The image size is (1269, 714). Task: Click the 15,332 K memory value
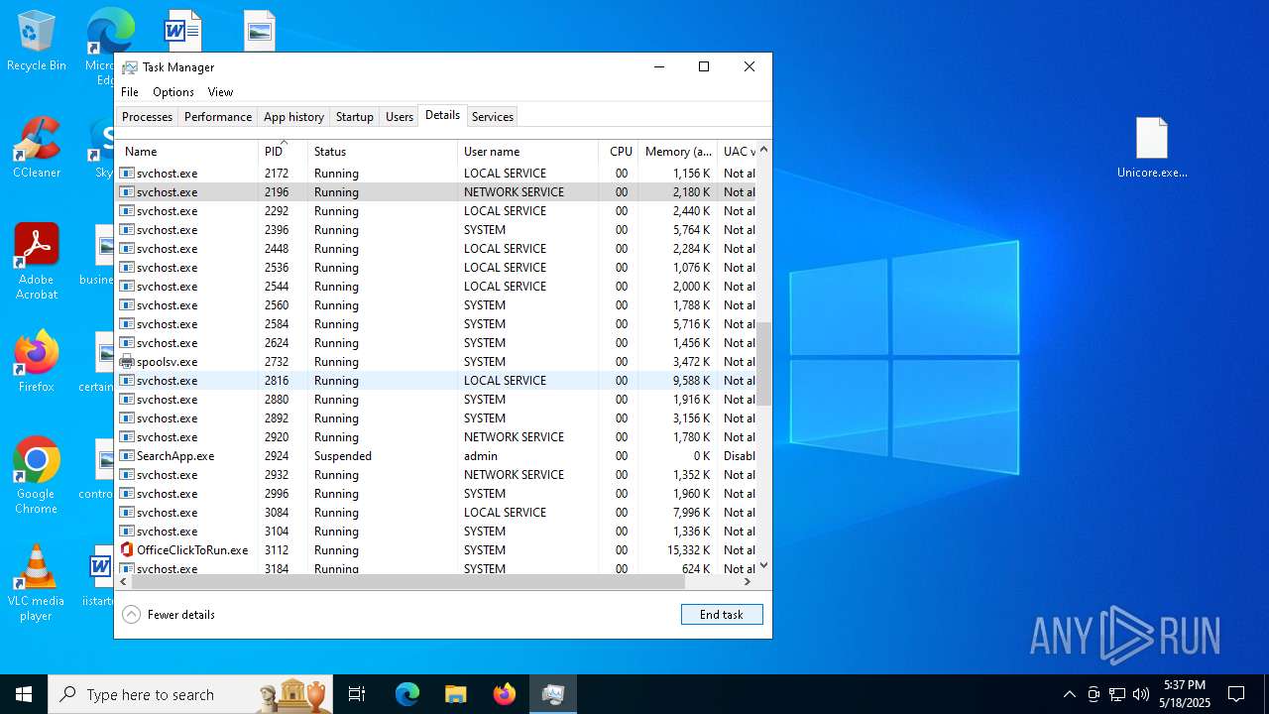click(688, 550)
